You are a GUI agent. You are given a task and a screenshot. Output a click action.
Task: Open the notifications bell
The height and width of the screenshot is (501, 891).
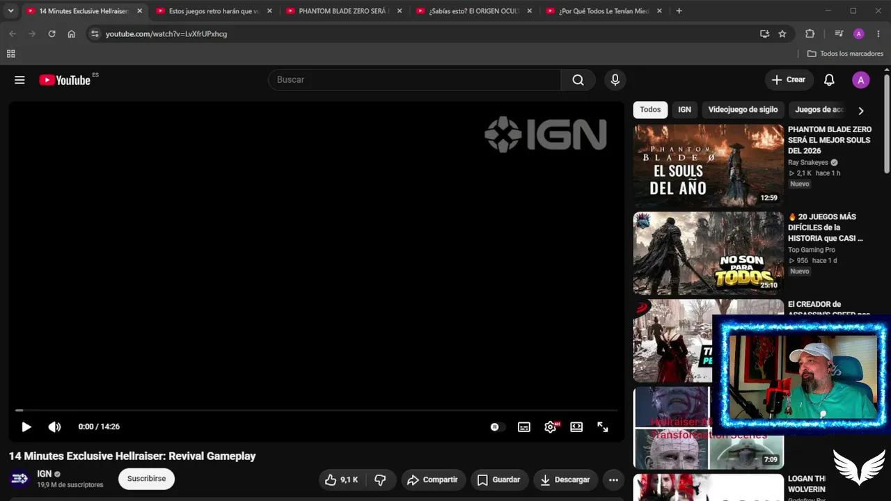[x=829, y=80]
